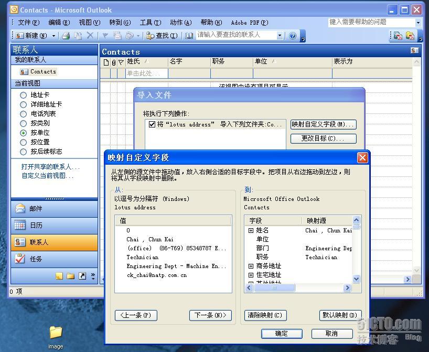Open the Address Book icon
Viewport: 429px width, 352px height.
[189, 36]
